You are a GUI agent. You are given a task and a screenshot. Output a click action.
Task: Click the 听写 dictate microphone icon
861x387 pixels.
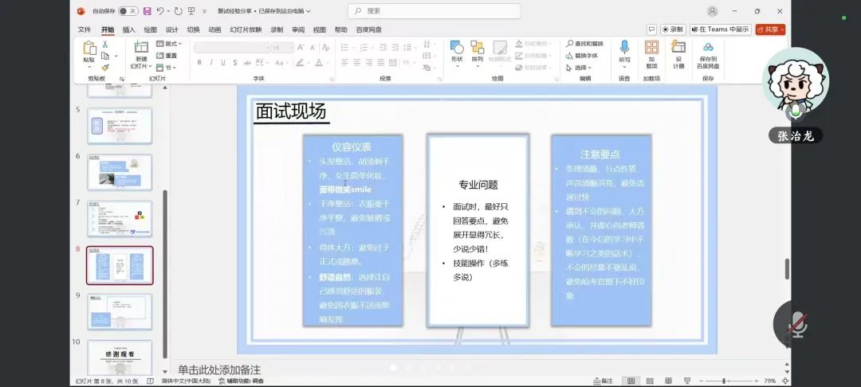point(624,50)
